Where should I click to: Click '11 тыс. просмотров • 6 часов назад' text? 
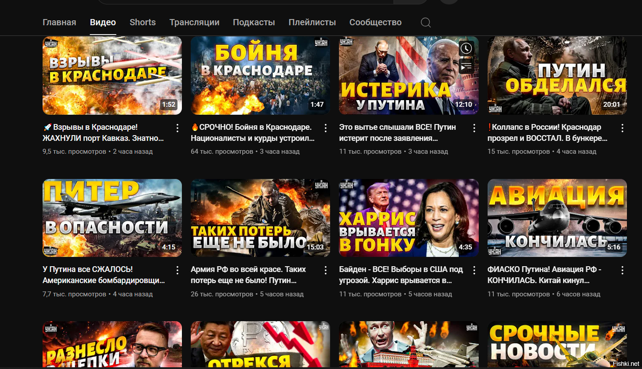[544, 294]
